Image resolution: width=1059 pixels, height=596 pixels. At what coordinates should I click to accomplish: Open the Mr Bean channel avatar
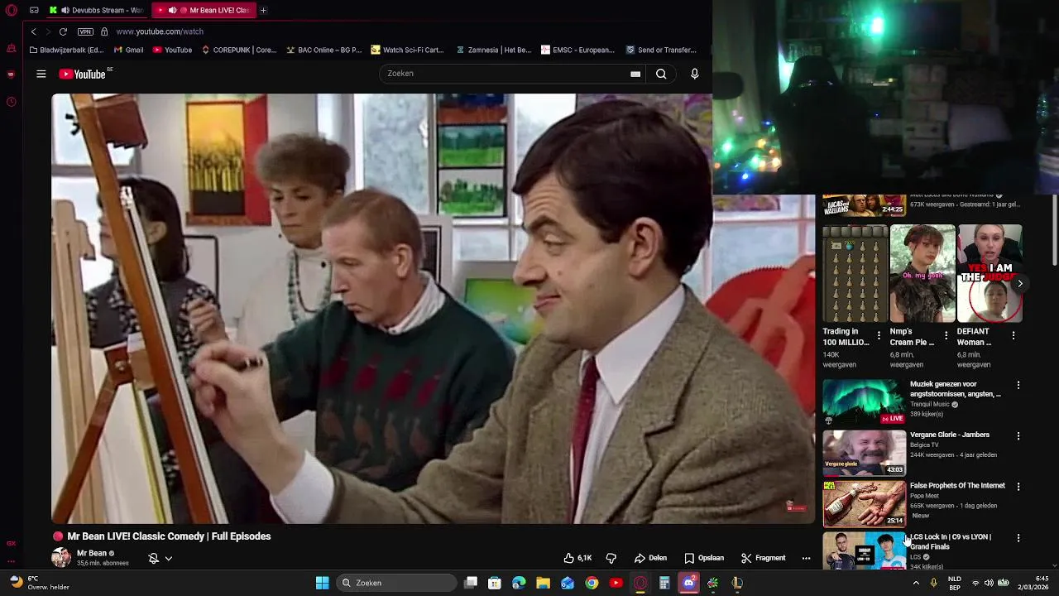[61, 557]
